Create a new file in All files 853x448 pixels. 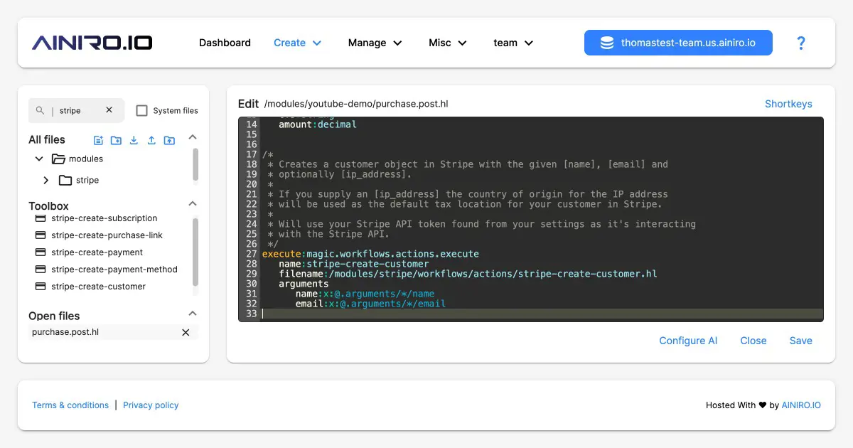98,140
